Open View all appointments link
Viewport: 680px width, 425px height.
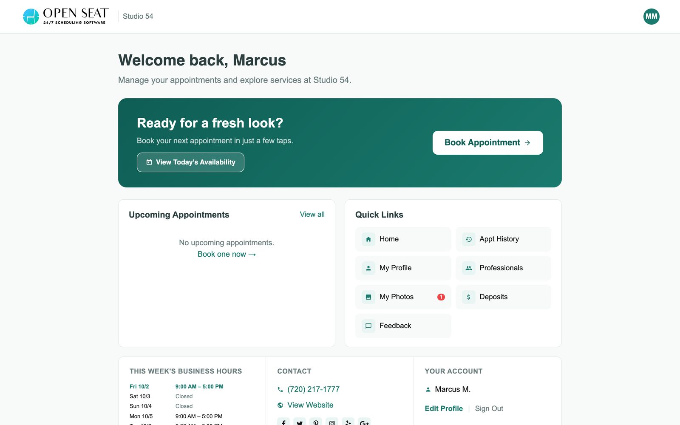(312, 215)
